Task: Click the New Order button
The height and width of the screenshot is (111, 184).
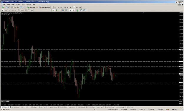Action: 31,7
